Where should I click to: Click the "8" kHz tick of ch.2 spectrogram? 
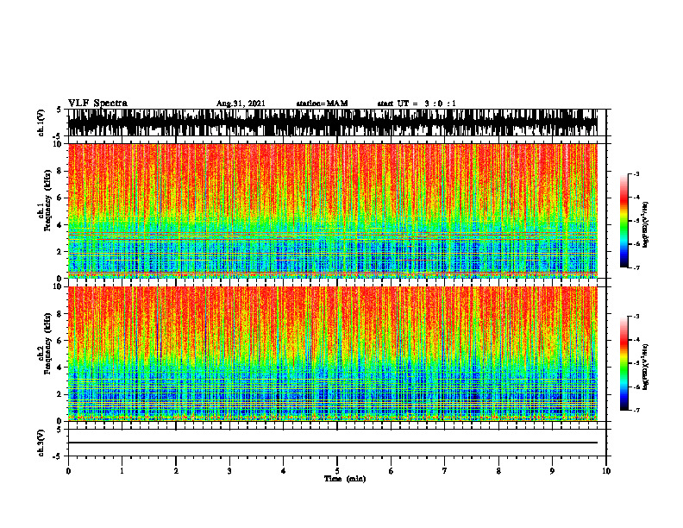[x=60, y=314]
